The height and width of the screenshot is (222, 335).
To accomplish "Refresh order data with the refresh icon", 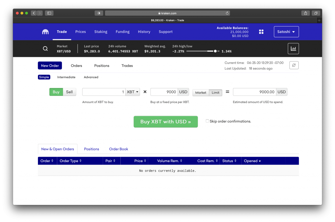I will click(x=294, y=65).
